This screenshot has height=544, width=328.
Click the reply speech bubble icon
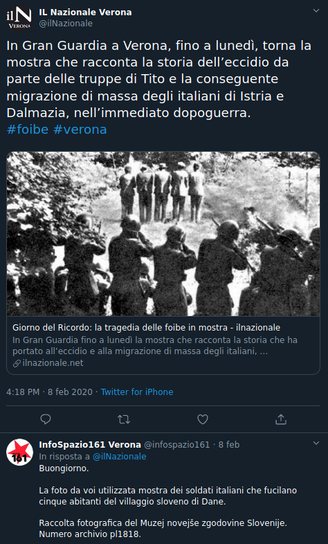coord(46,419)
